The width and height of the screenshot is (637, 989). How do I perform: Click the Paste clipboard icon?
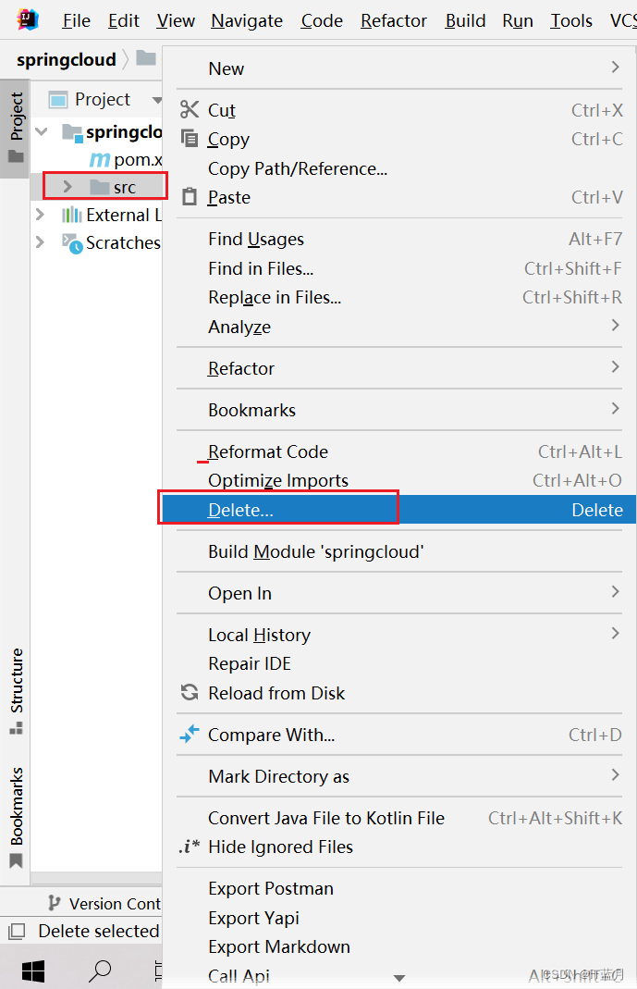[190, 197]
